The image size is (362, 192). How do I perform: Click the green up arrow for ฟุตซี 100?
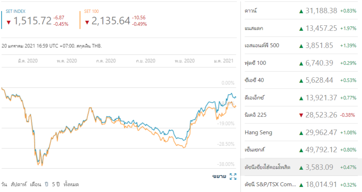tap(301, 63)
